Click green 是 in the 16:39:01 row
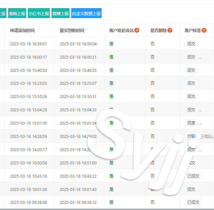 pyautogui.click(x=111, y=44)
